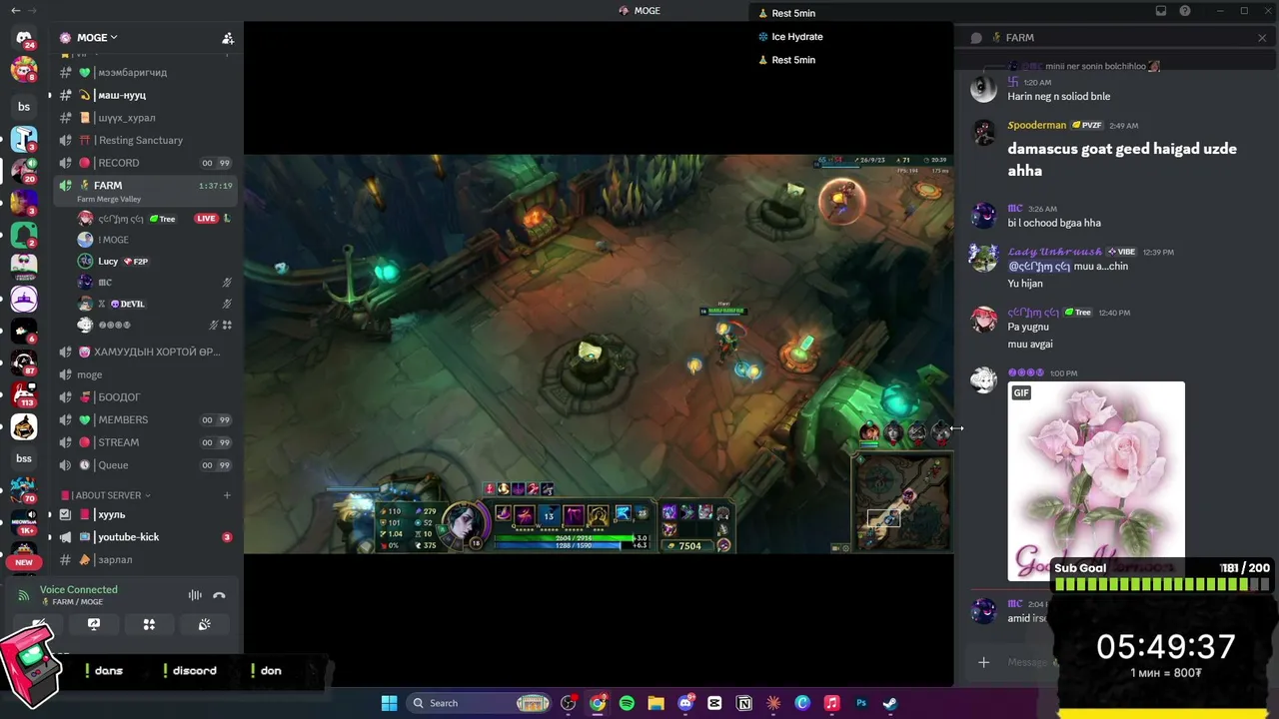
Task: Open the мээмбаригчид channel
Action: coord(147,72)
